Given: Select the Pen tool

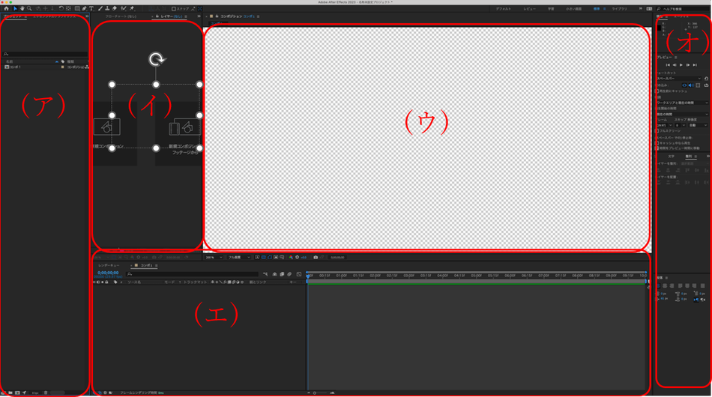Looking at the screenshot, I should tap(85, 9).
